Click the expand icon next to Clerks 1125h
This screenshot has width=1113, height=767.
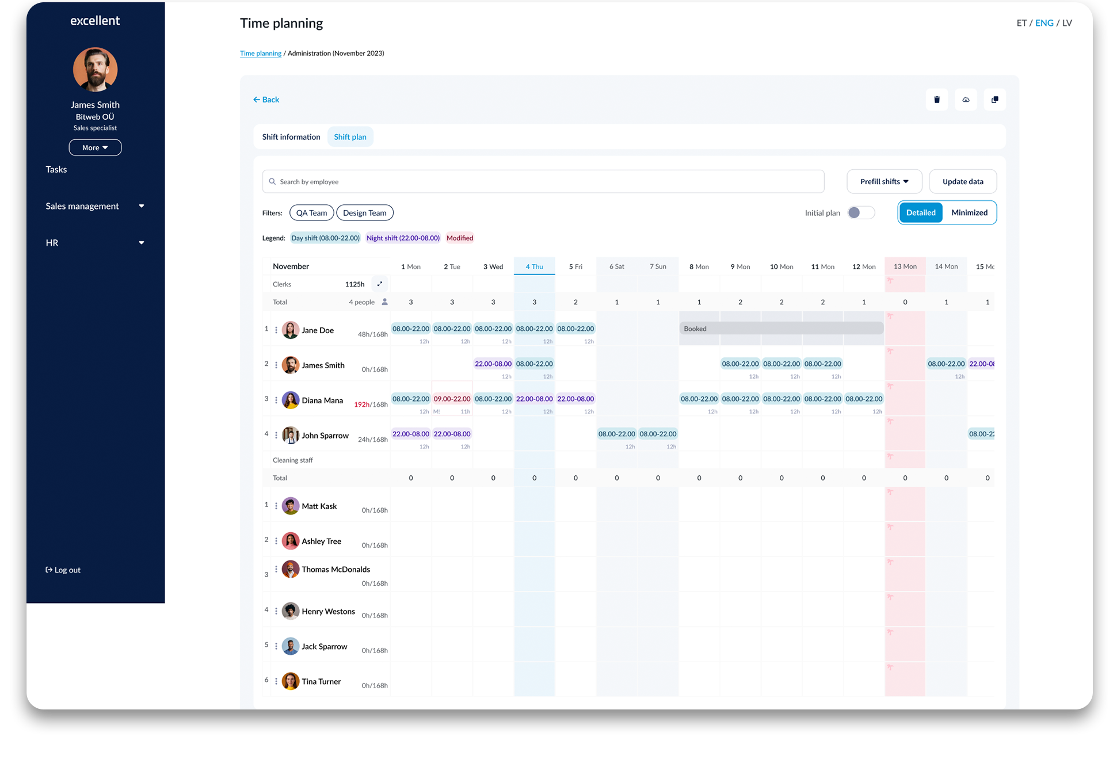380,284
